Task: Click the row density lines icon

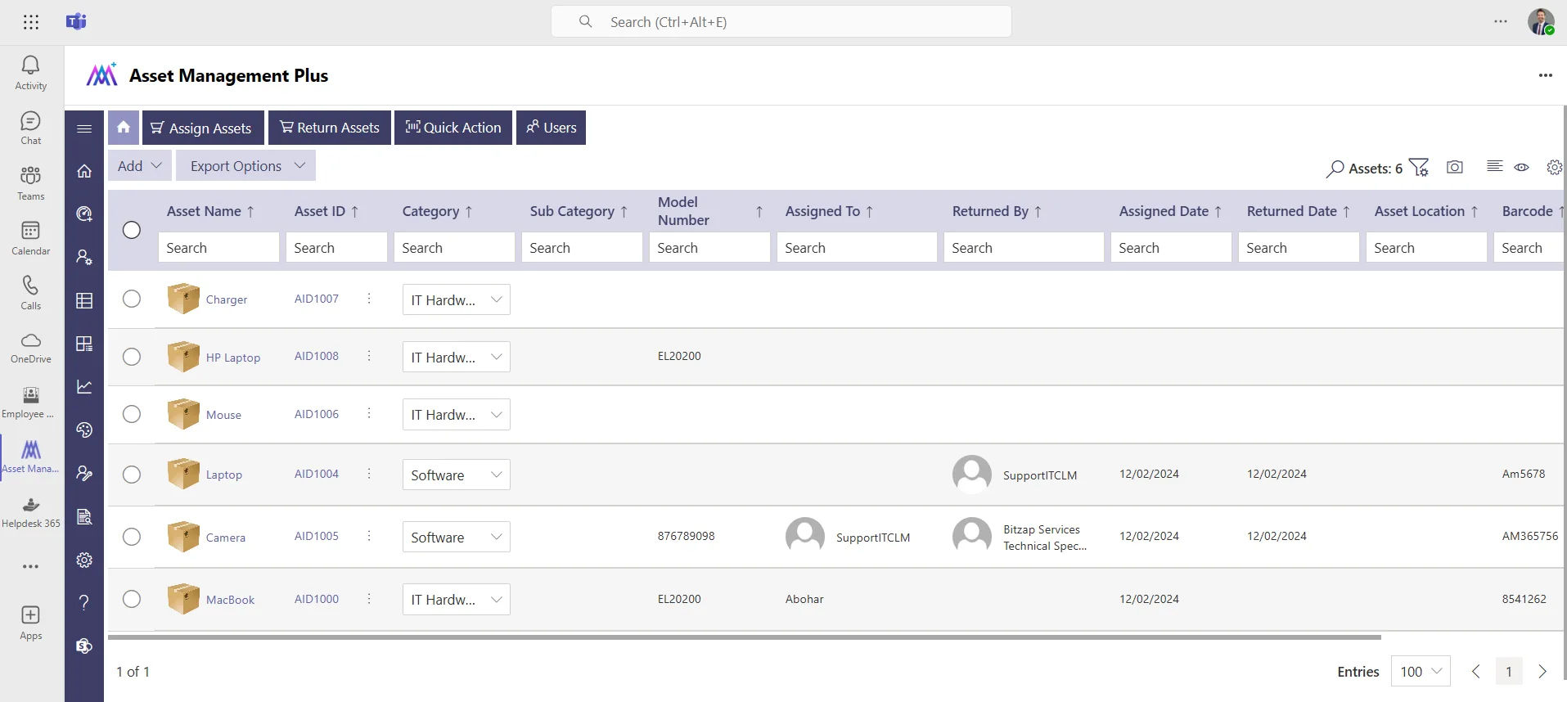Action: 1494,166
